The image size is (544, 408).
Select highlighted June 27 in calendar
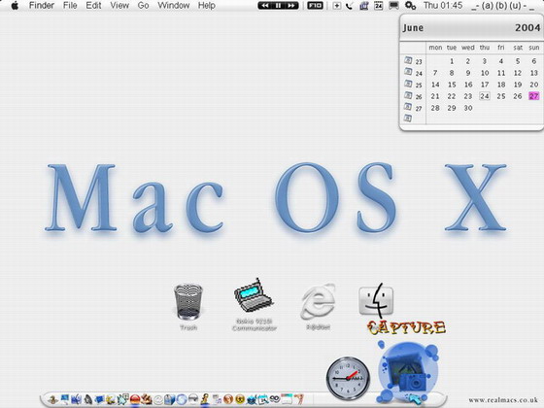coord(534,96)
